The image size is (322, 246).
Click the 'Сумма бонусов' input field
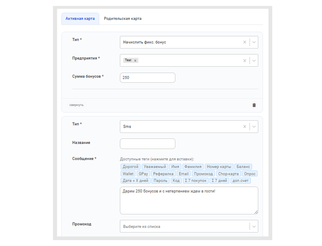click(147, 78)
